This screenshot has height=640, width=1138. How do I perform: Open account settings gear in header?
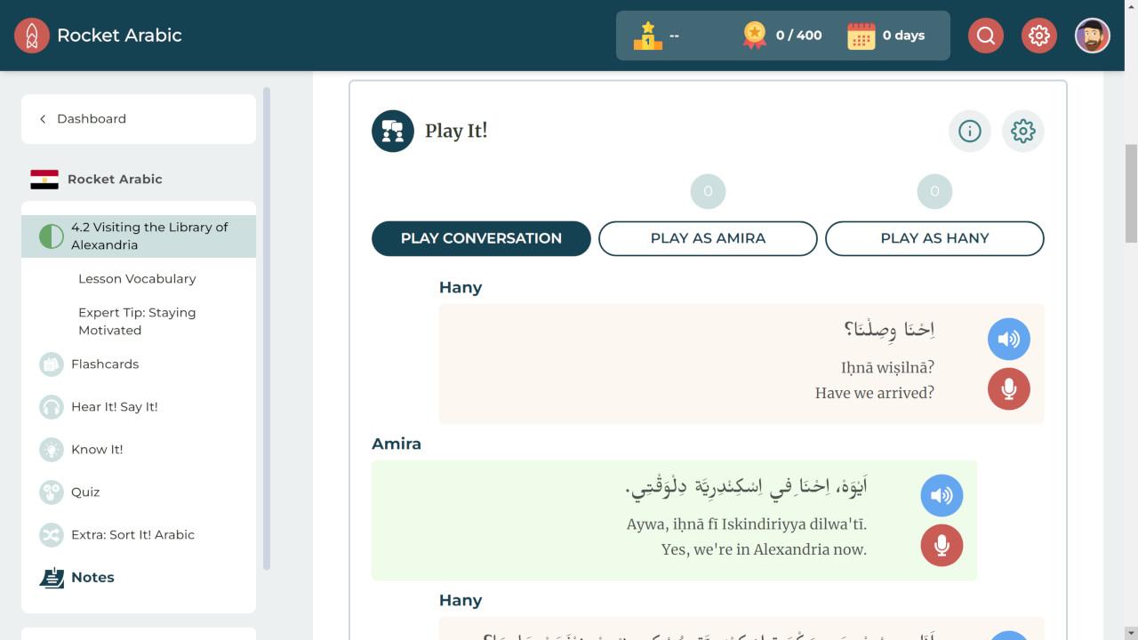(1039, 36)
